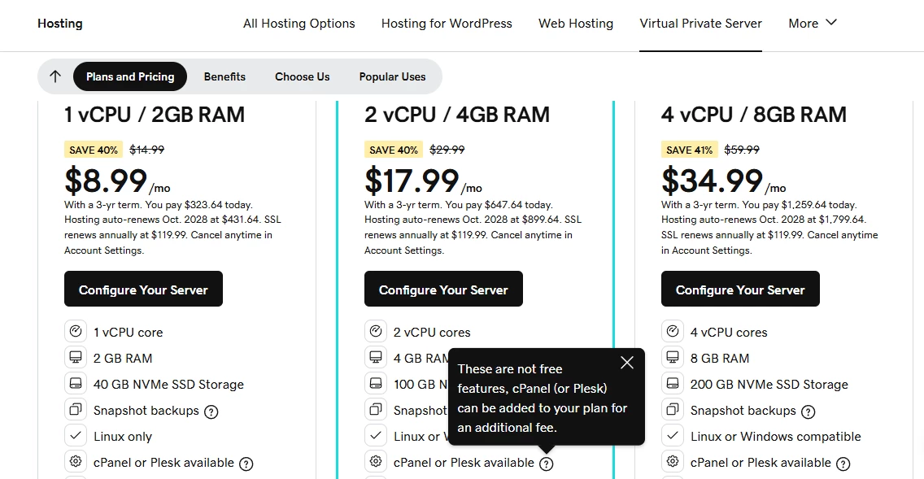Screen dimensions: 924x479
Task: Open the Web Hosting menu item
Action: (576, 24)
